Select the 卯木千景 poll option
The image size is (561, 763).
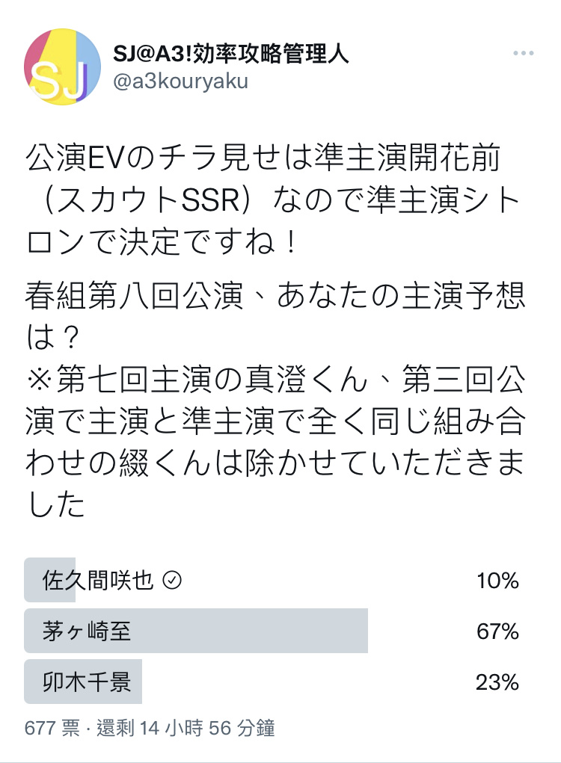point(280,682)
